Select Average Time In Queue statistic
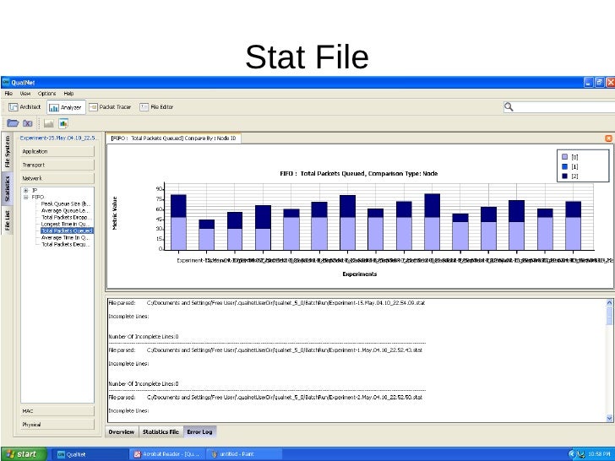The image size is (615, 461). click(x=66, y=237)
